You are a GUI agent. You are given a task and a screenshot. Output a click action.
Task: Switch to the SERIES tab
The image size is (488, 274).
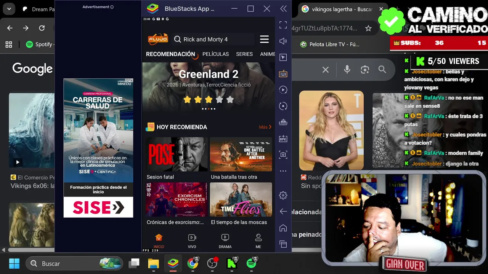244,54
